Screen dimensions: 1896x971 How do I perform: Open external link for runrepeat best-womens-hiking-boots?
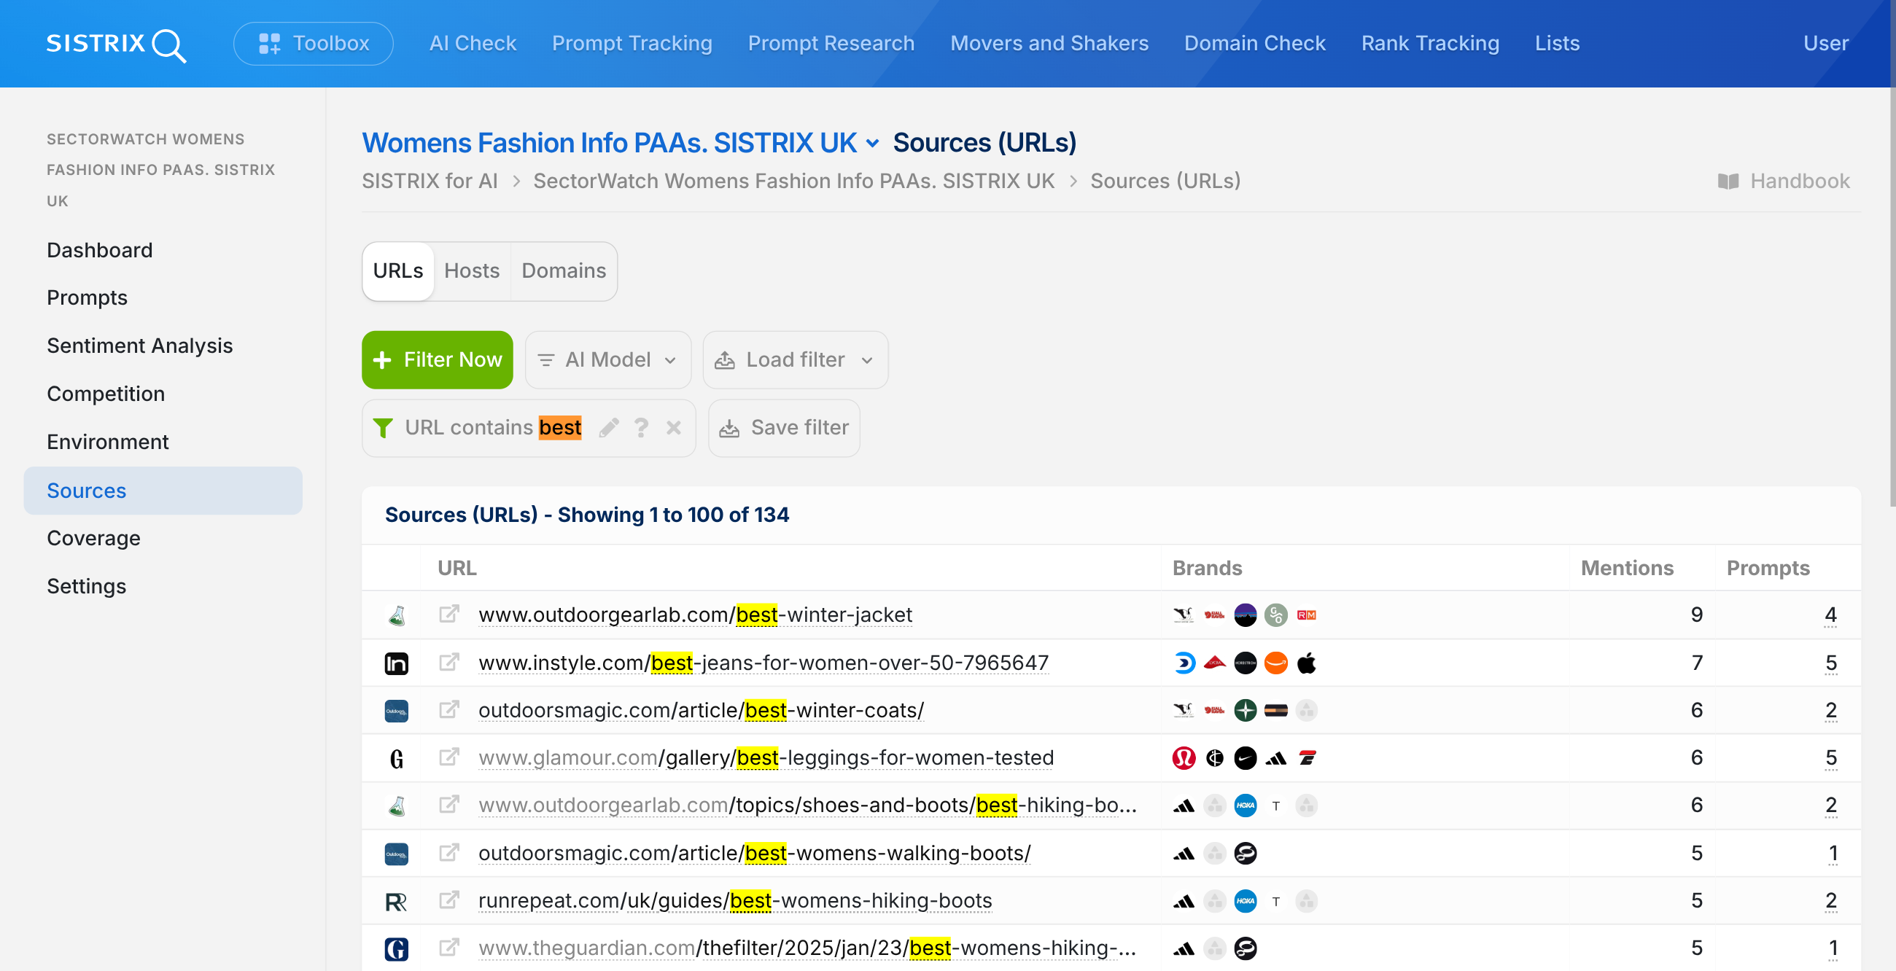point(449,900)
